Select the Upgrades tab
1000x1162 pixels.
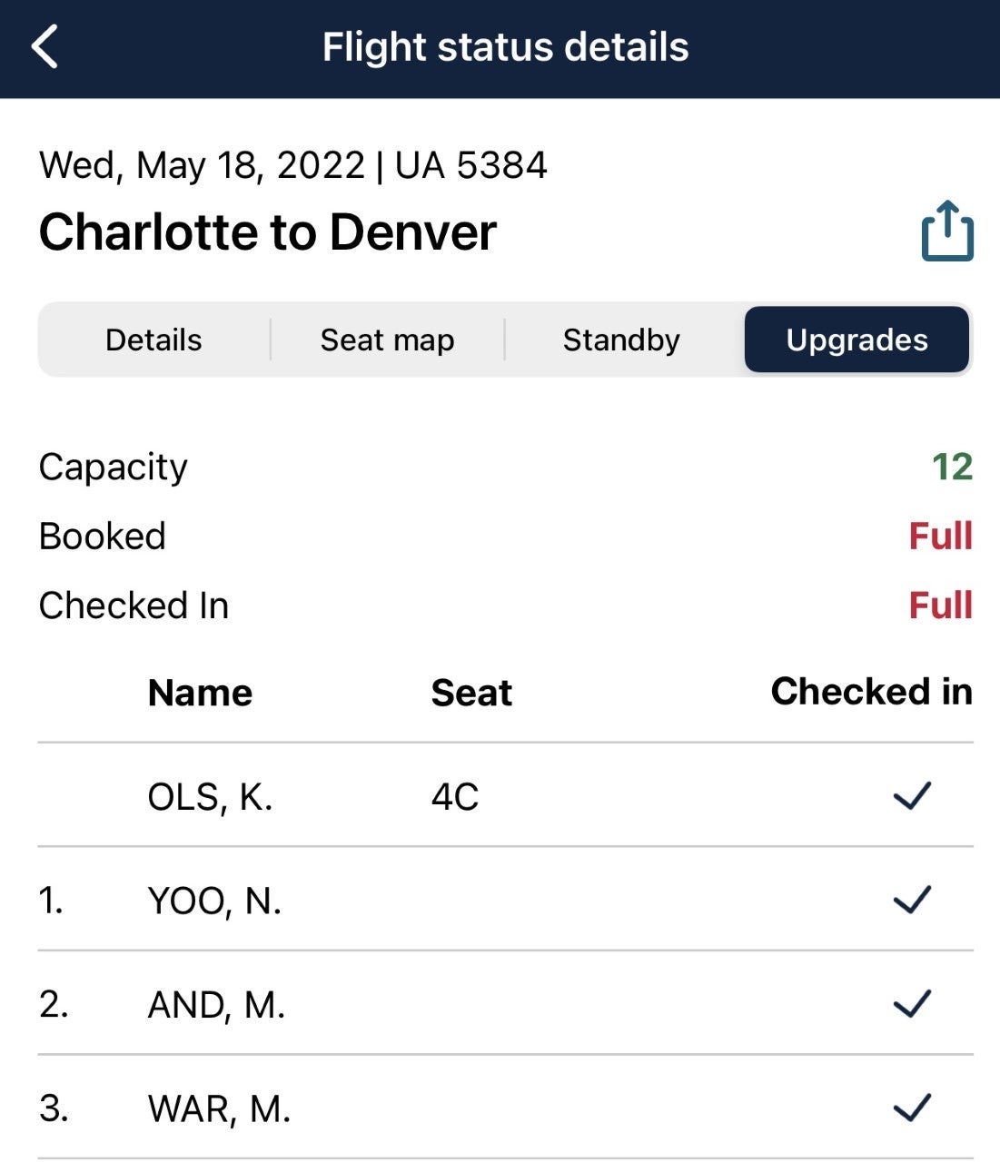click(x=856, y=340)
